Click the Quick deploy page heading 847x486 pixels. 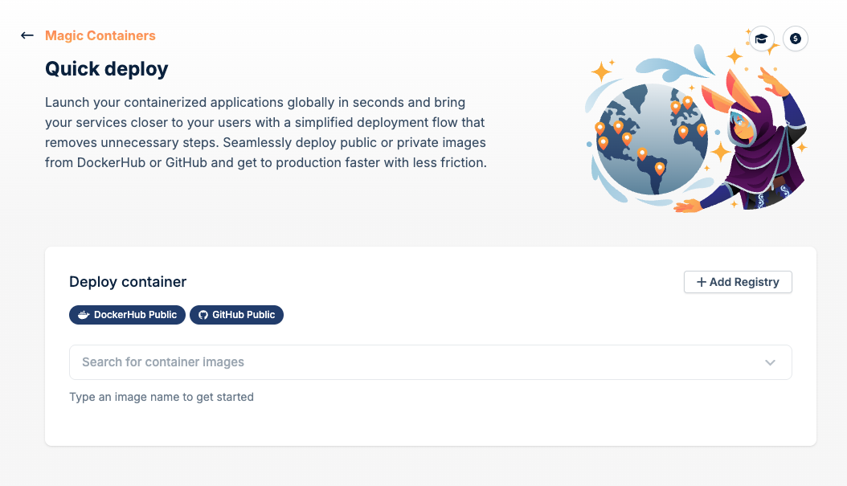107,69
